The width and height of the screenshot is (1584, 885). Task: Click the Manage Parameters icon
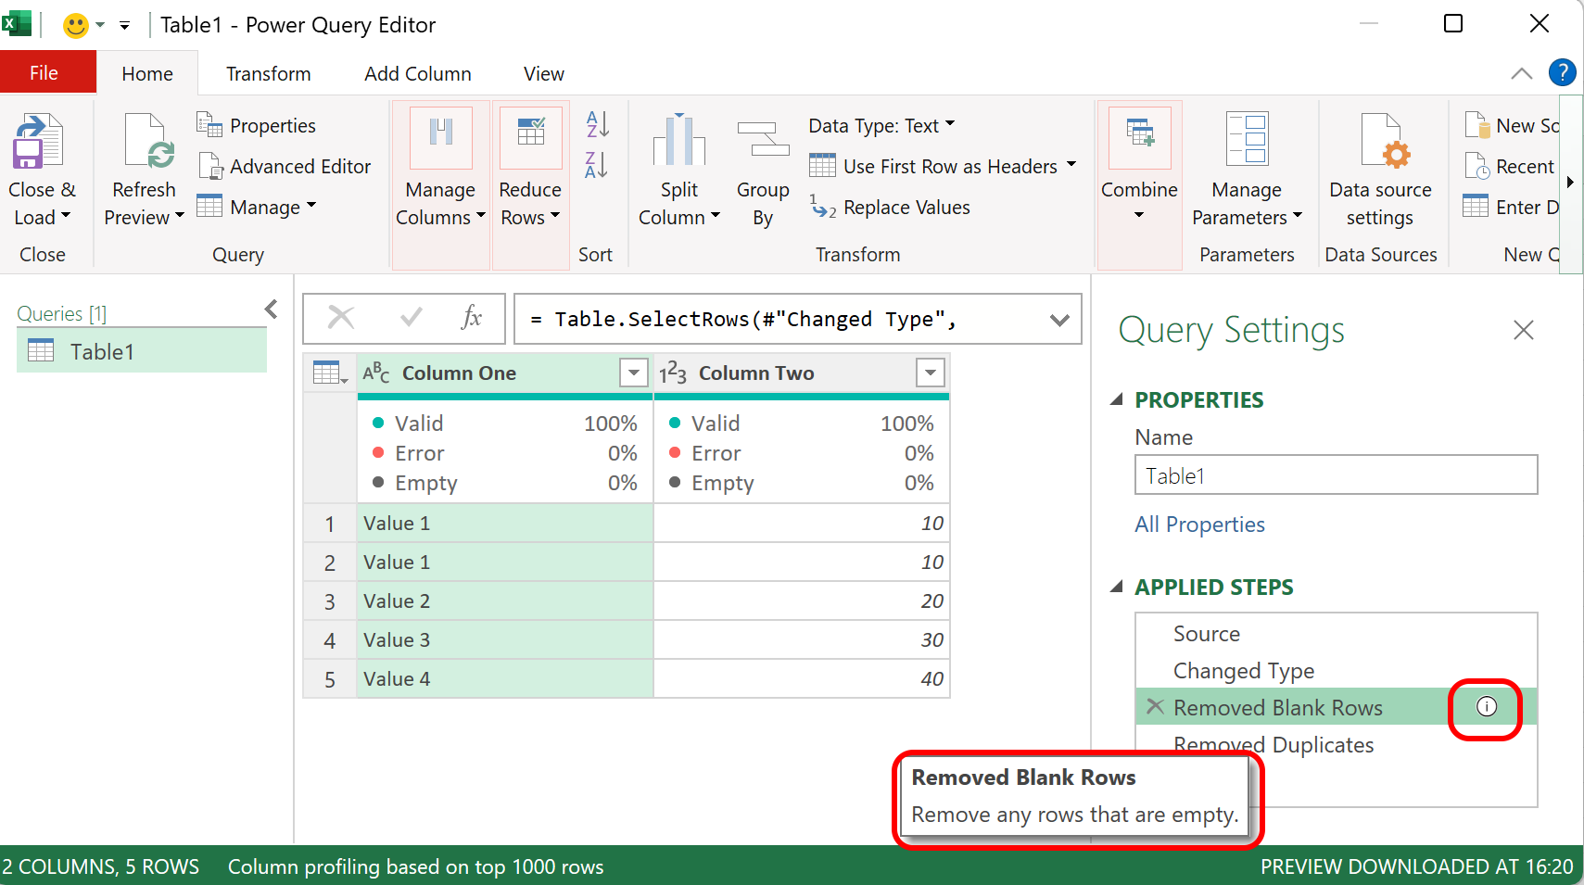pos(1247,139)
